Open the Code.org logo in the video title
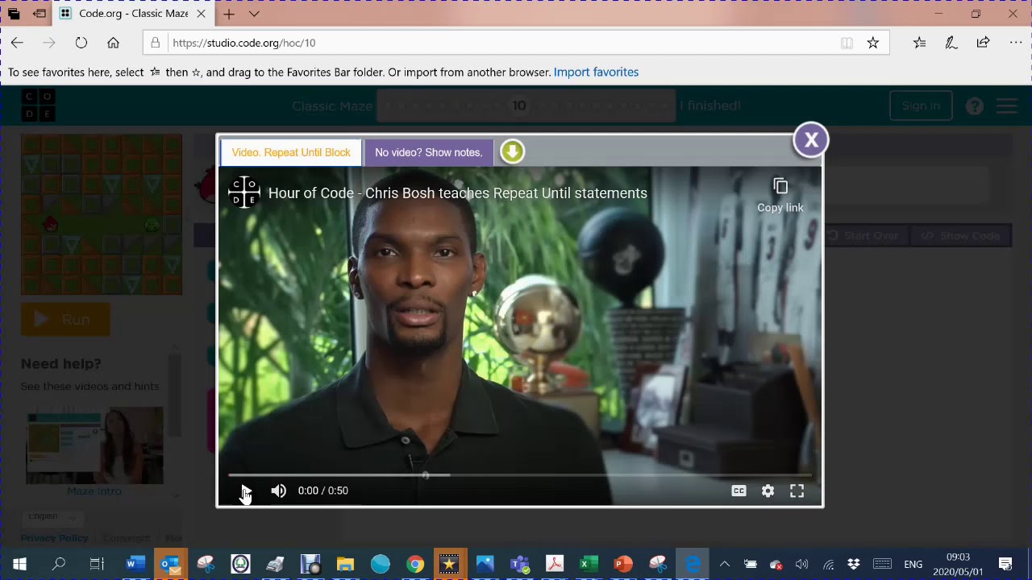The width and height of the screenshot is (1032, 580). (x=243, y=193)
